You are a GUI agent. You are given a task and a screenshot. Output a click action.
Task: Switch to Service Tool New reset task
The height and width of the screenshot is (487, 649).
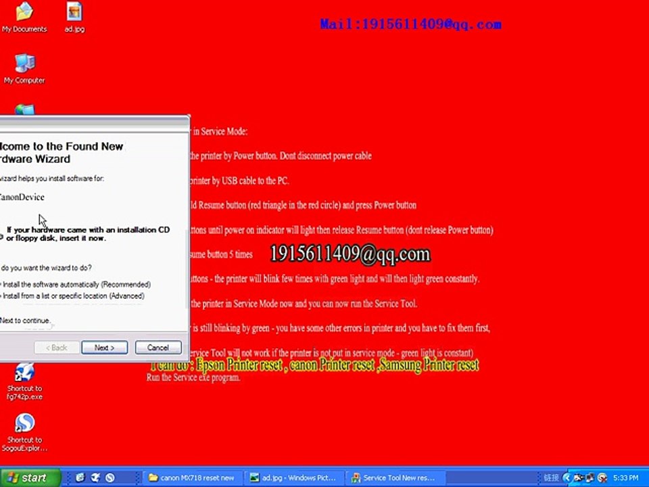[395, 478]
